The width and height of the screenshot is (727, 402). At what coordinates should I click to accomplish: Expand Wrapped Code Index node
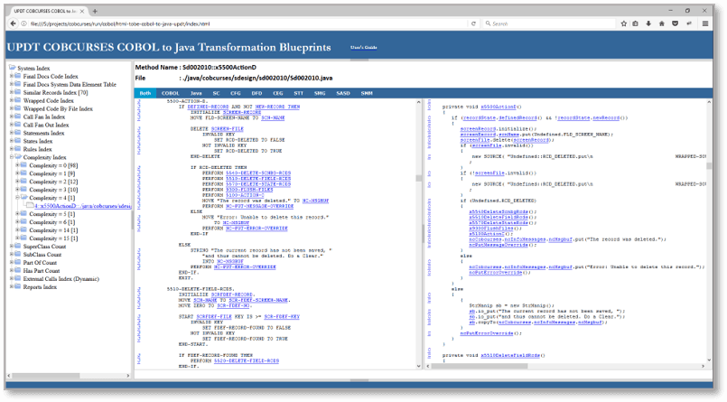[11, 100]
